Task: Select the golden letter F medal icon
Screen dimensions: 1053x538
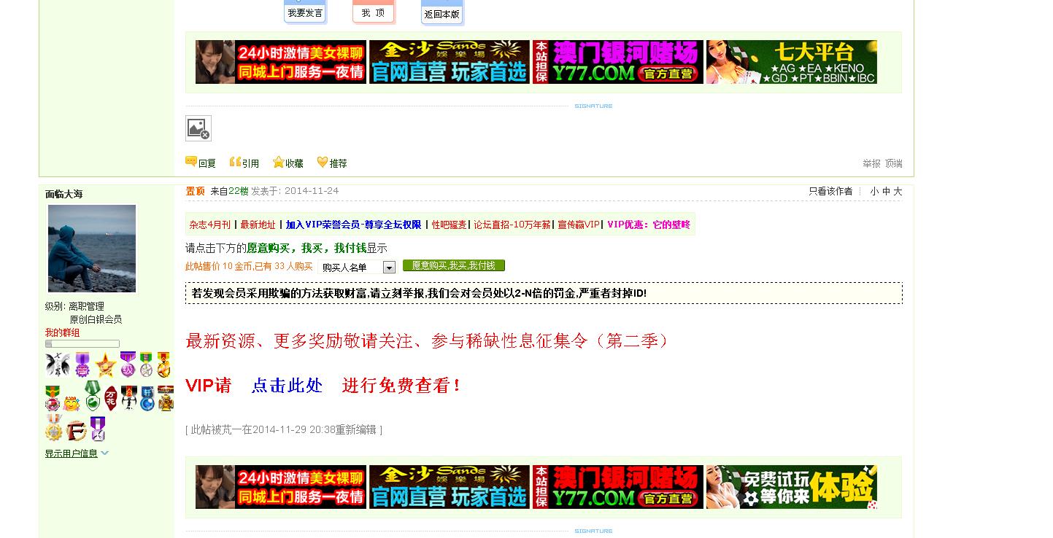Action: coord(77,430)
